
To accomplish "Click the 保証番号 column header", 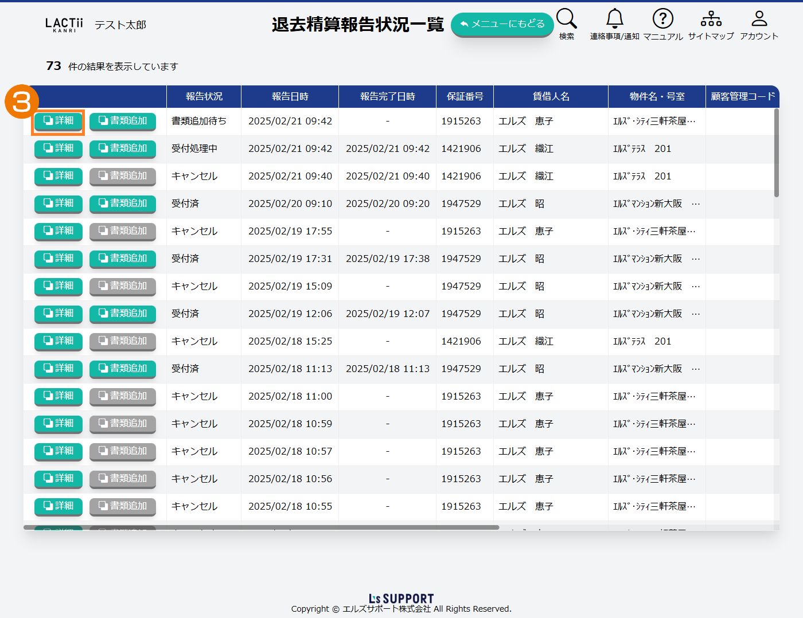I will point(465,96).
